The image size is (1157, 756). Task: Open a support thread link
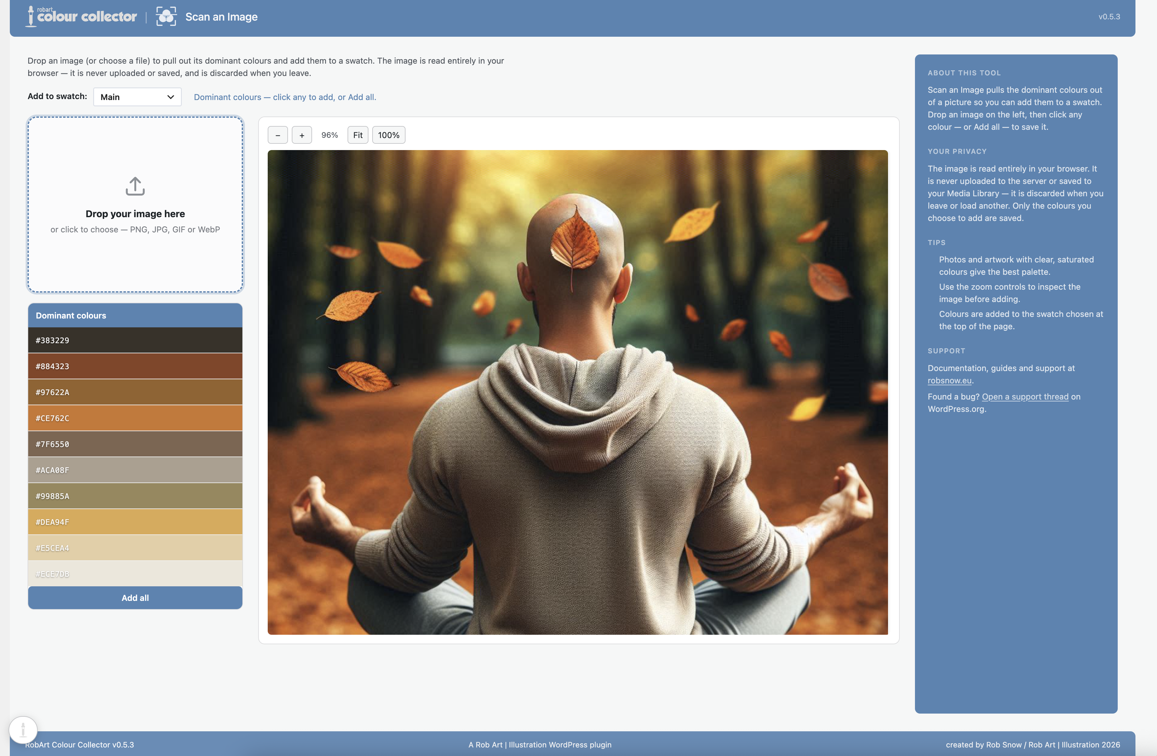coord(1025,396)
